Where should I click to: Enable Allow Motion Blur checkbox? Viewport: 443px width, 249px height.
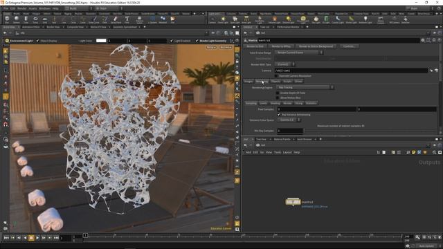[278, 98]
